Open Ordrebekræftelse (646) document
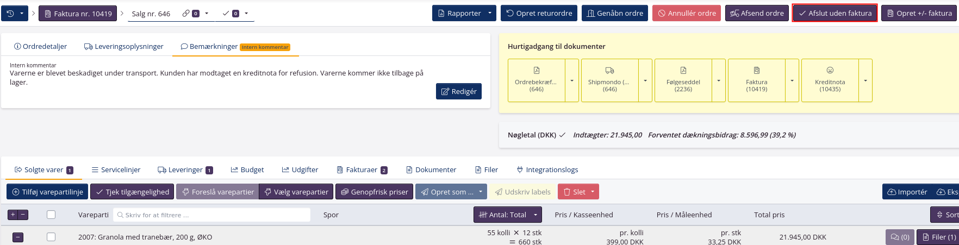 [x=537, y=80]
